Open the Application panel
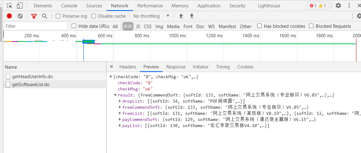The height and width of the screenshot is (153, 361). [x=209, y=6]
